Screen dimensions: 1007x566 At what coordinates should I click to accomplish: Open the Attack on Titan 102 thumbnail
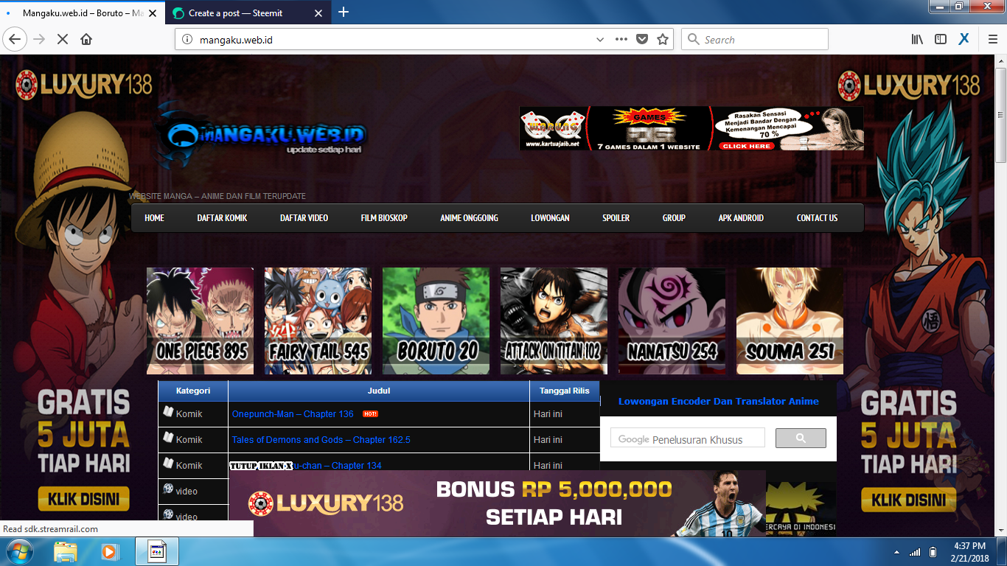coord(554,321)
